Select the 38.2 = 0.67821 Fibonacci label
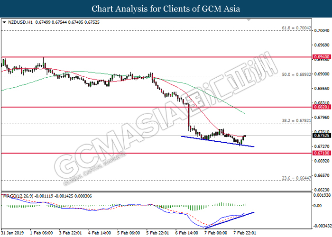This screenshot has width=332, height=237. [x=296, y=120]
